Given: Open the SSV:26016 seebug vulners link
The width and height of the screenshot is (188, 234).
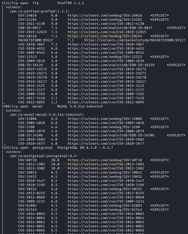Looking at the screenshot, I should pos(105,15).
